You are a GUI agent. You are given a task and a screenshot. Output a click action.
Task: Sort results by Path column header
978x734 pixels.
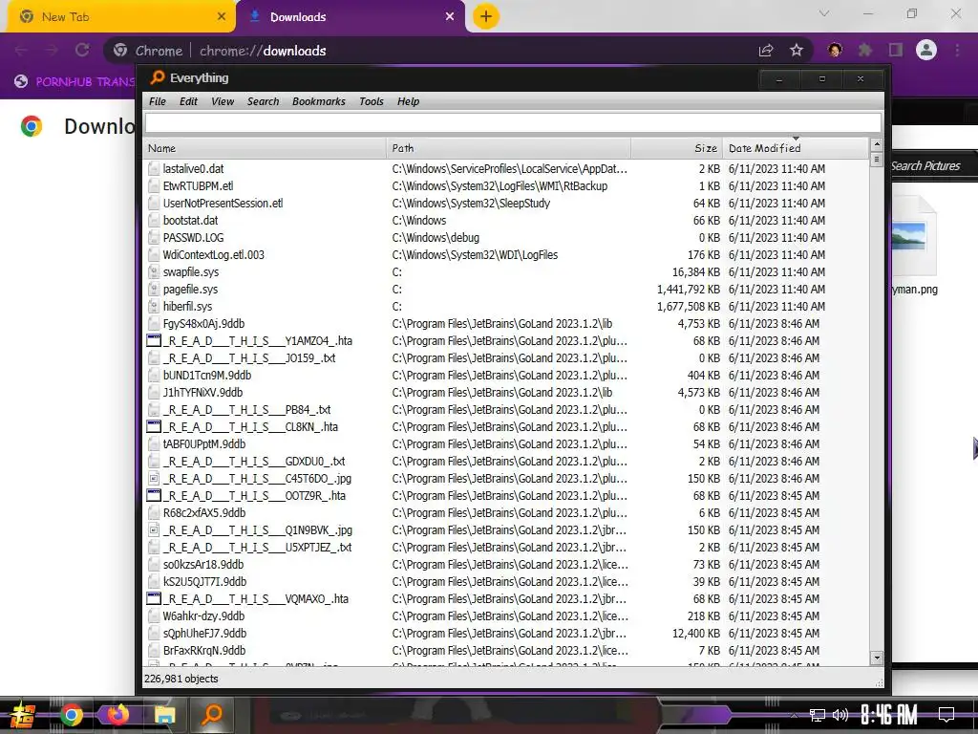tap(508, 148)
